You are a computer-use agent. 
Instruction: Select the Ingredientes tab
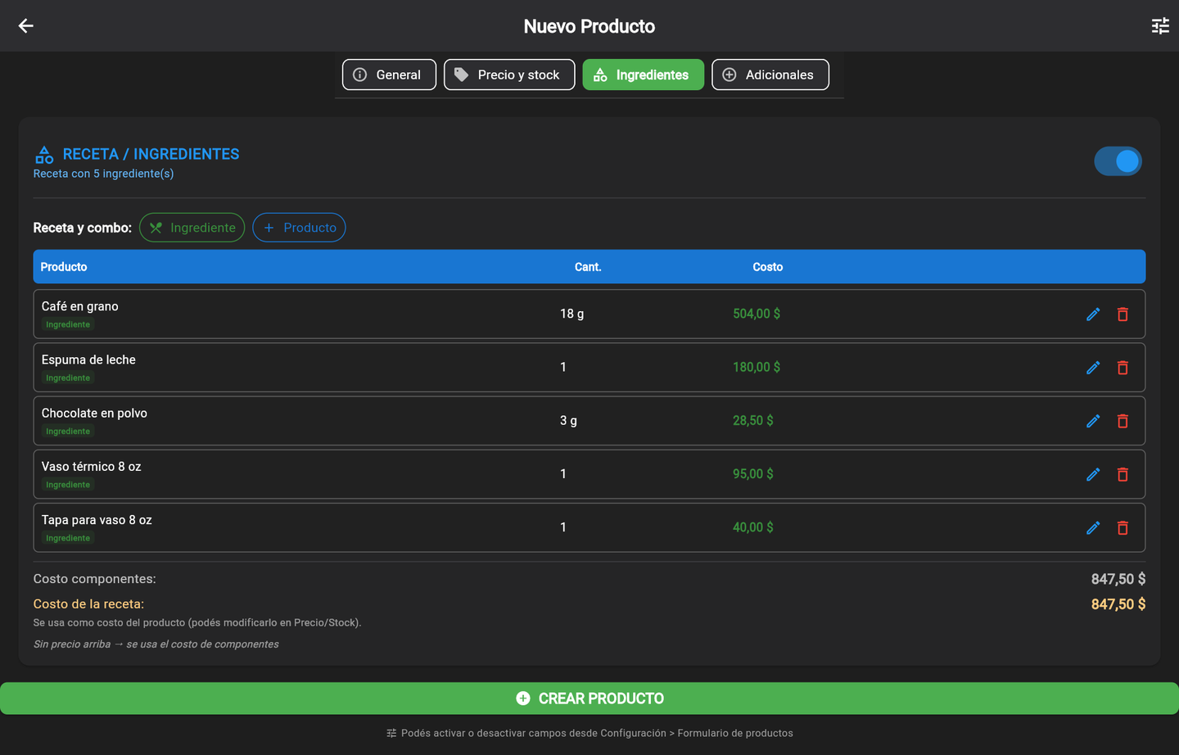[643, 75]
